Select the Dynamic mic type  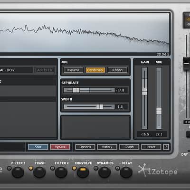73,70
